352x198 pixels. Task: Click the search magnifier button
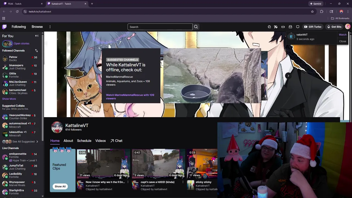(x=196, y=27)
